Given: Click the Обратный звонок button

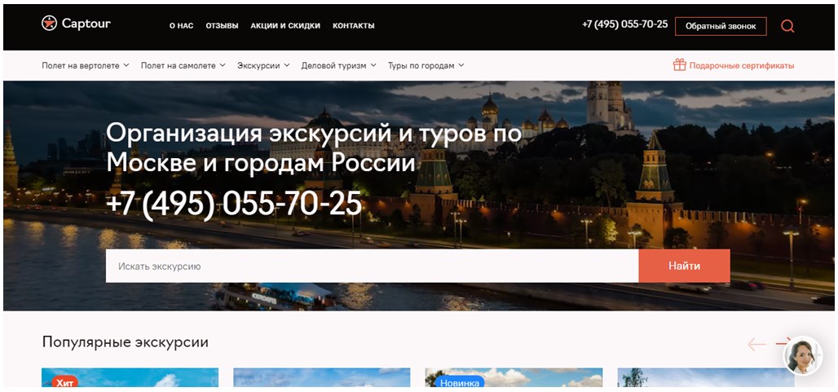Looking at the screenshot, I should pyautogui.click(x=721, y=26).
